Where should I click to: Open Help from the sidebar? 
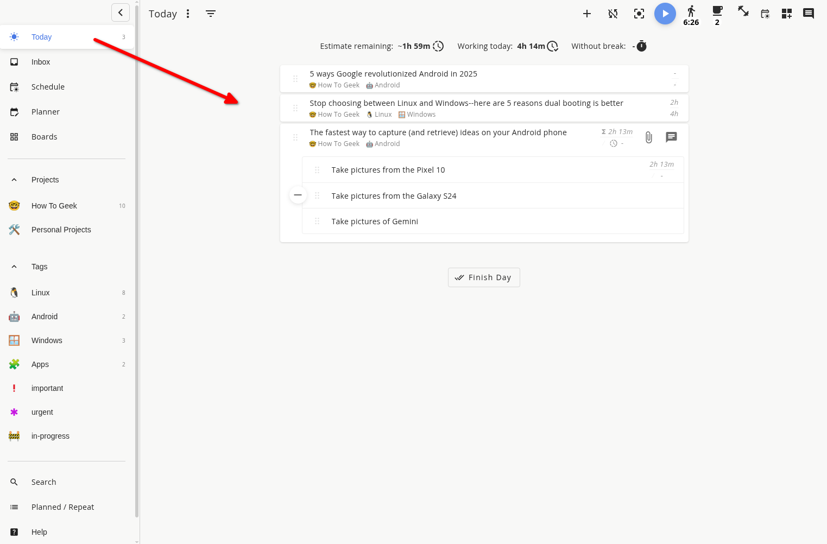[x=67, y=532]
